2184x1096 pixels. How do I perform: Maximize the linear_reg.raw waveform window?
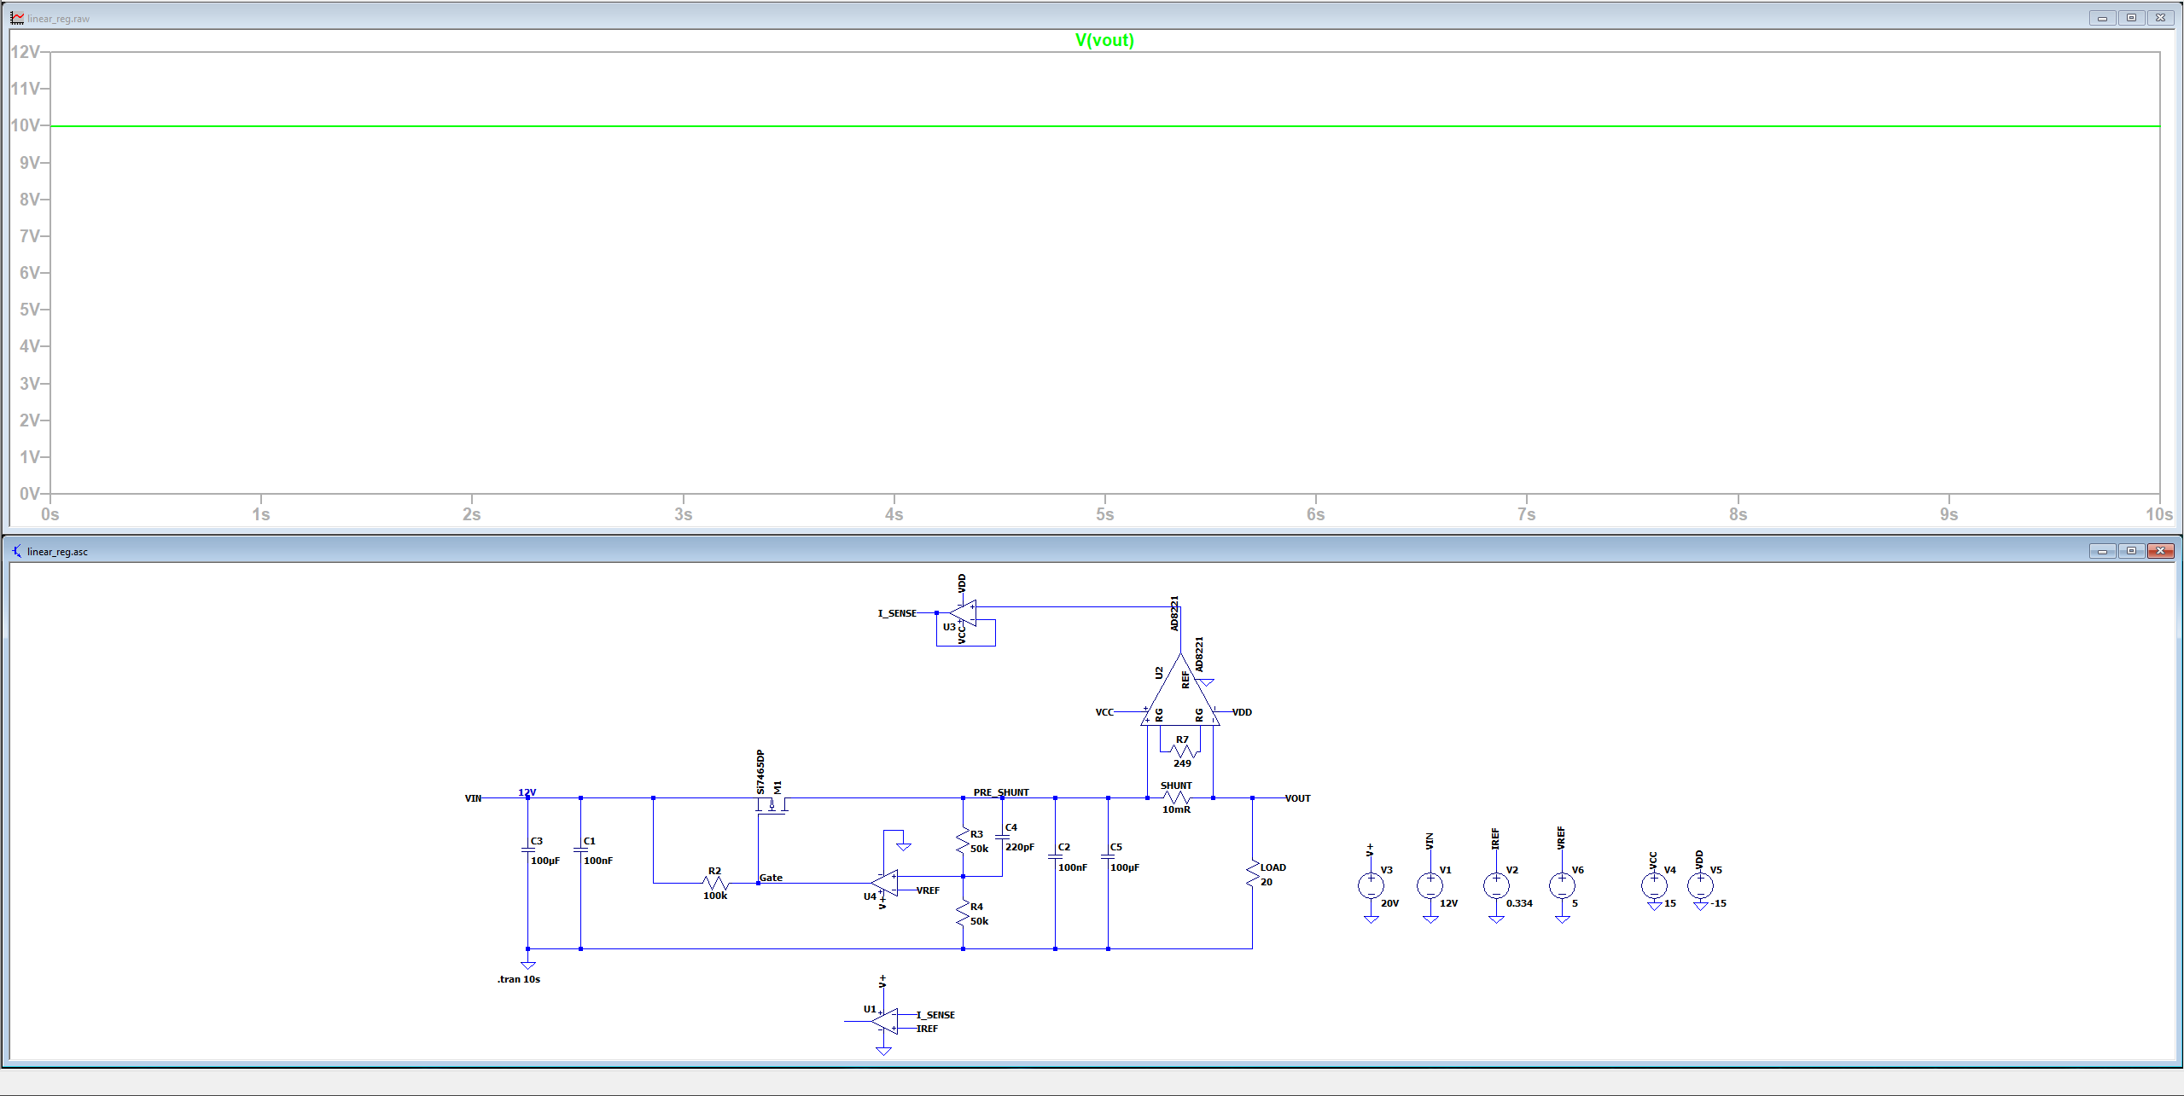2131,18
